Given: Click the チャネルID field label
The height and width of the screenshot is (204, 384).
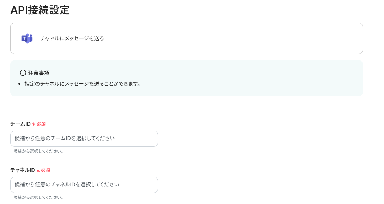Looking at the screenshot, I should 23,170.
